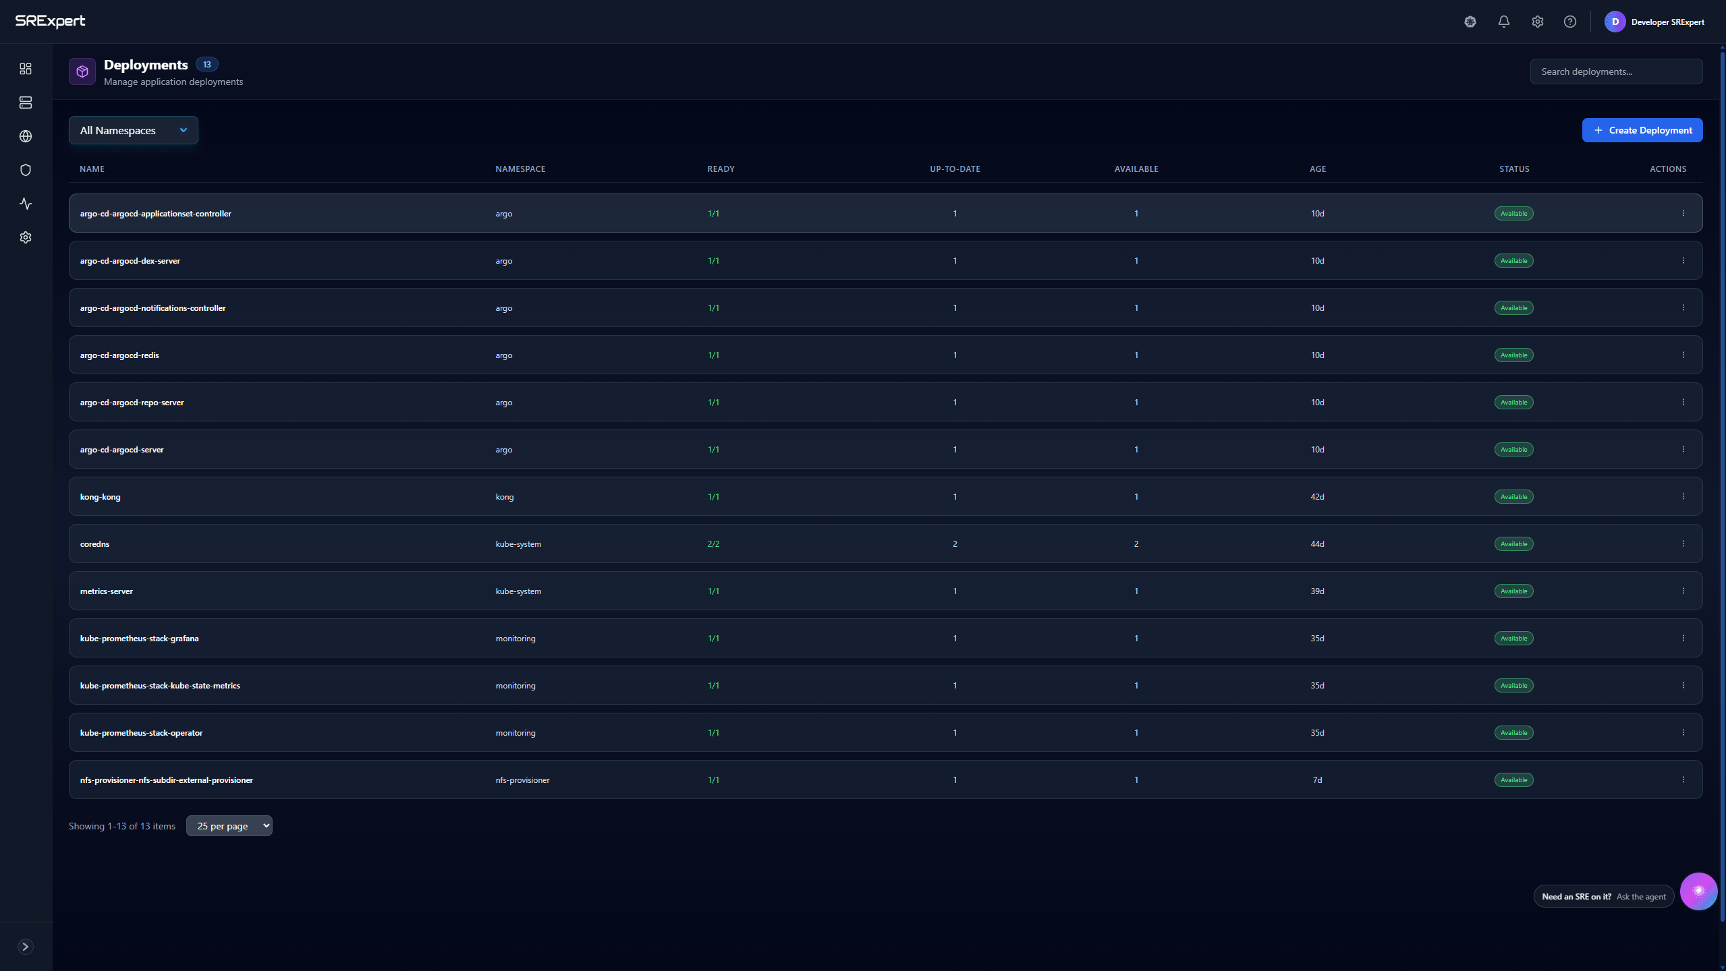Open argo-cd-argocd-redis deployment name
This screenshot has width=1726, height=971.
[x=119, y=355]
